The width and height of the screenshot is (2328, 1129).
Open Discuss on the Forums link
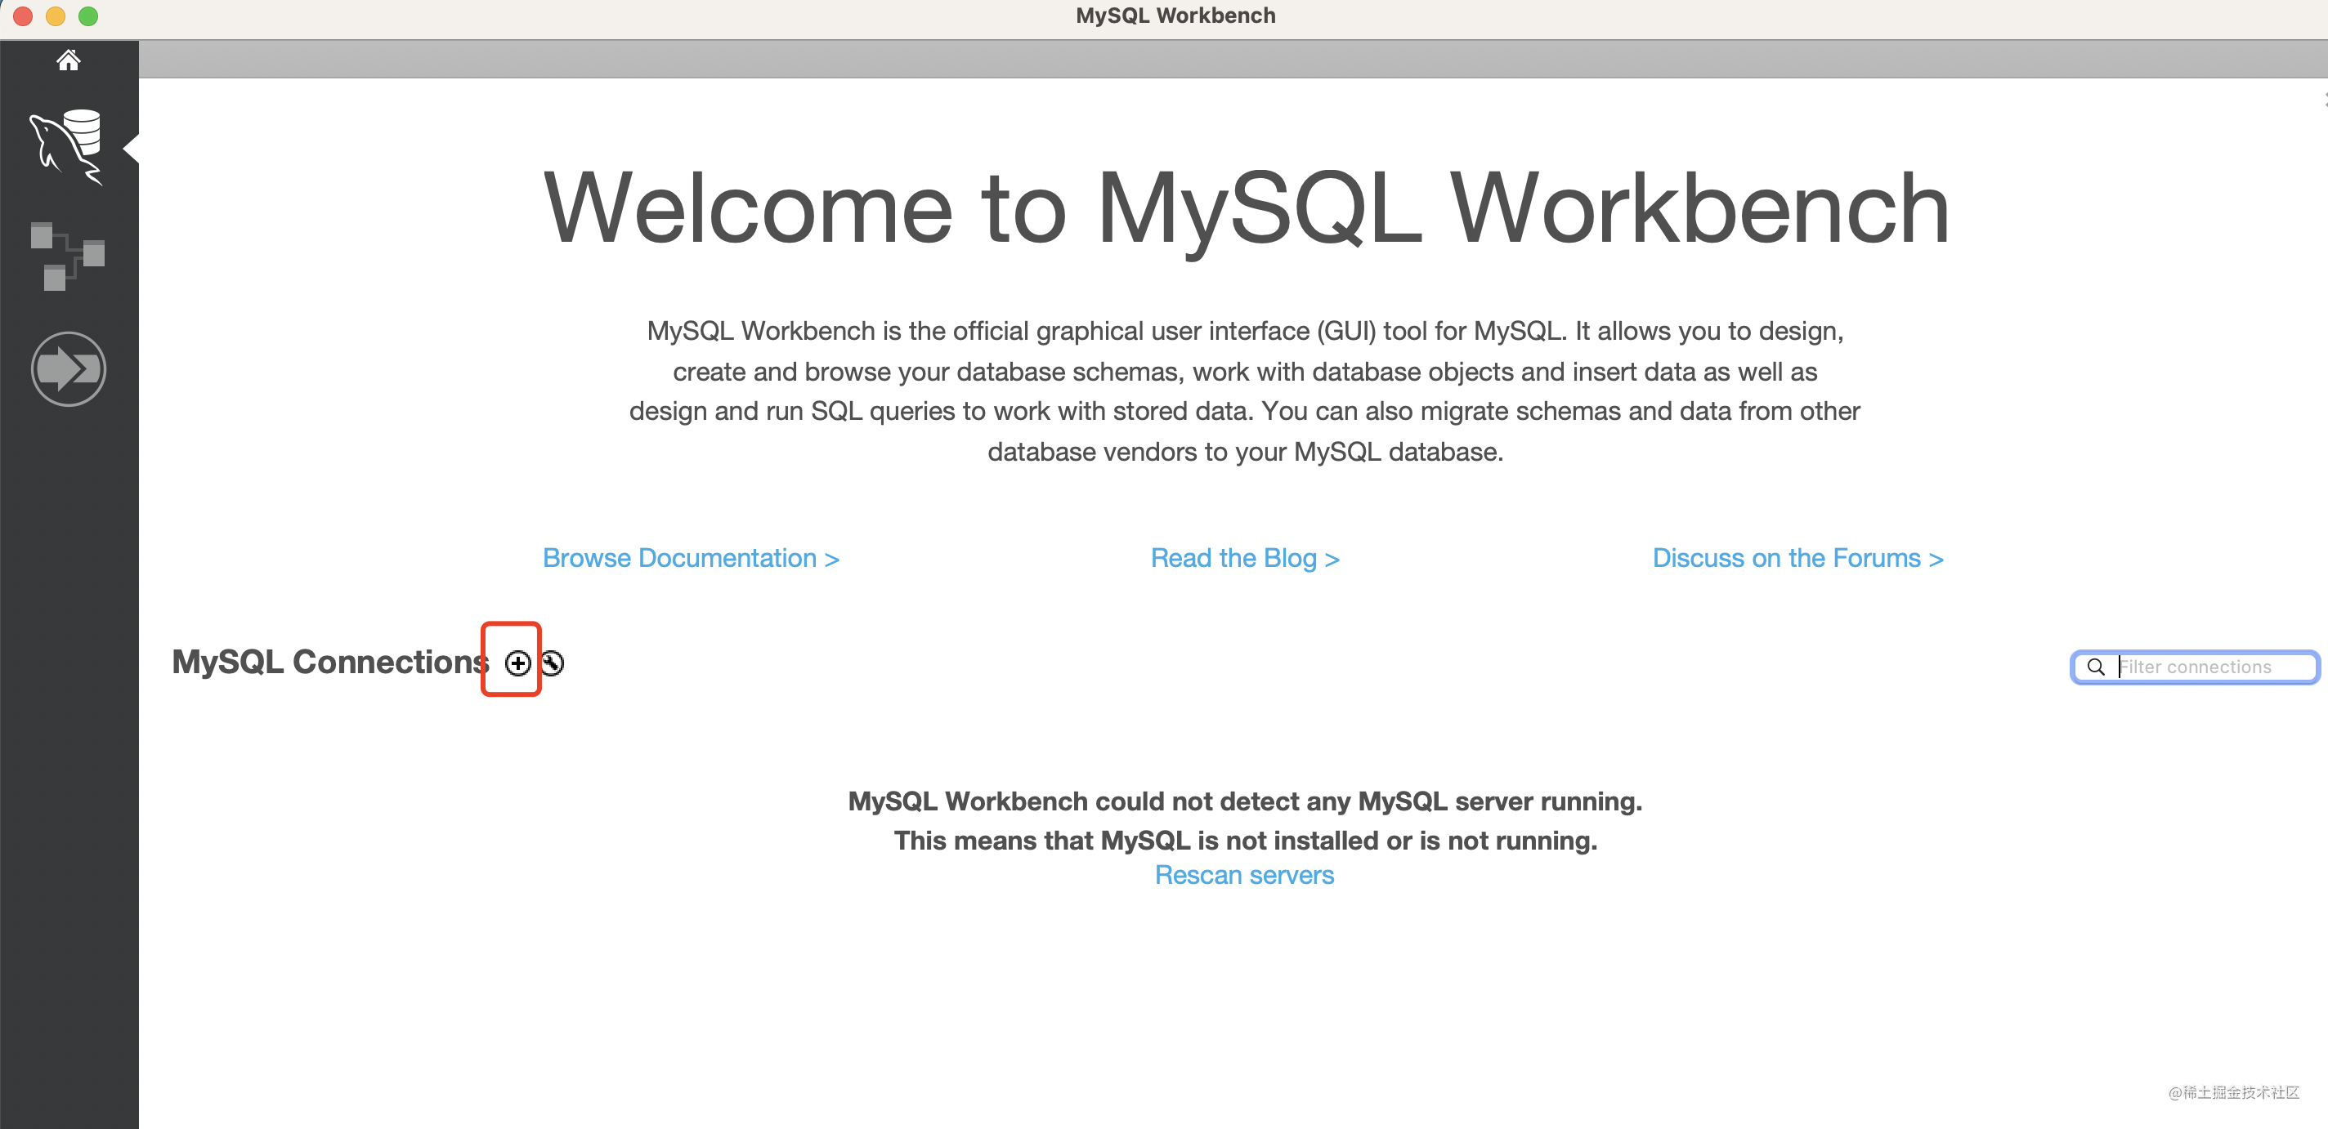pyautogui.click(x=1797, y=558)
